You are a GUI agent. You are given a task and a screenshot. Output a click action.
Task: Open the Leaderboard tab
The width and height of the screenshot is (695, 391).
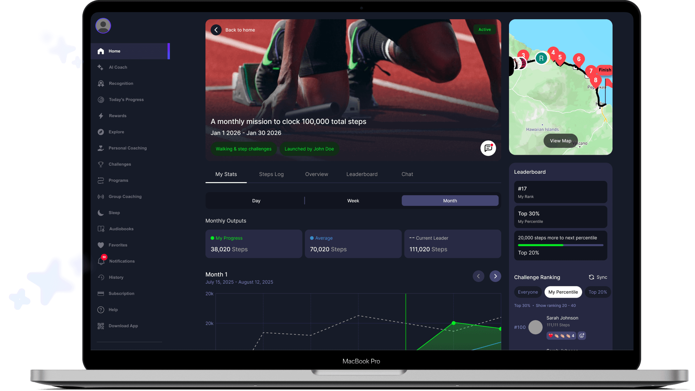362,174
